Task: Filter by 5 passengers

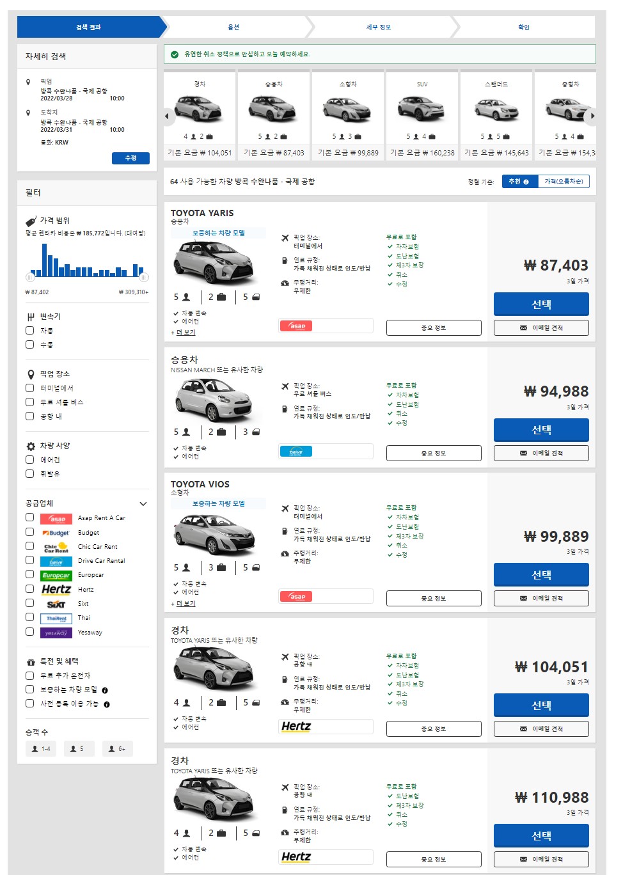Action: tap(79, 749)
